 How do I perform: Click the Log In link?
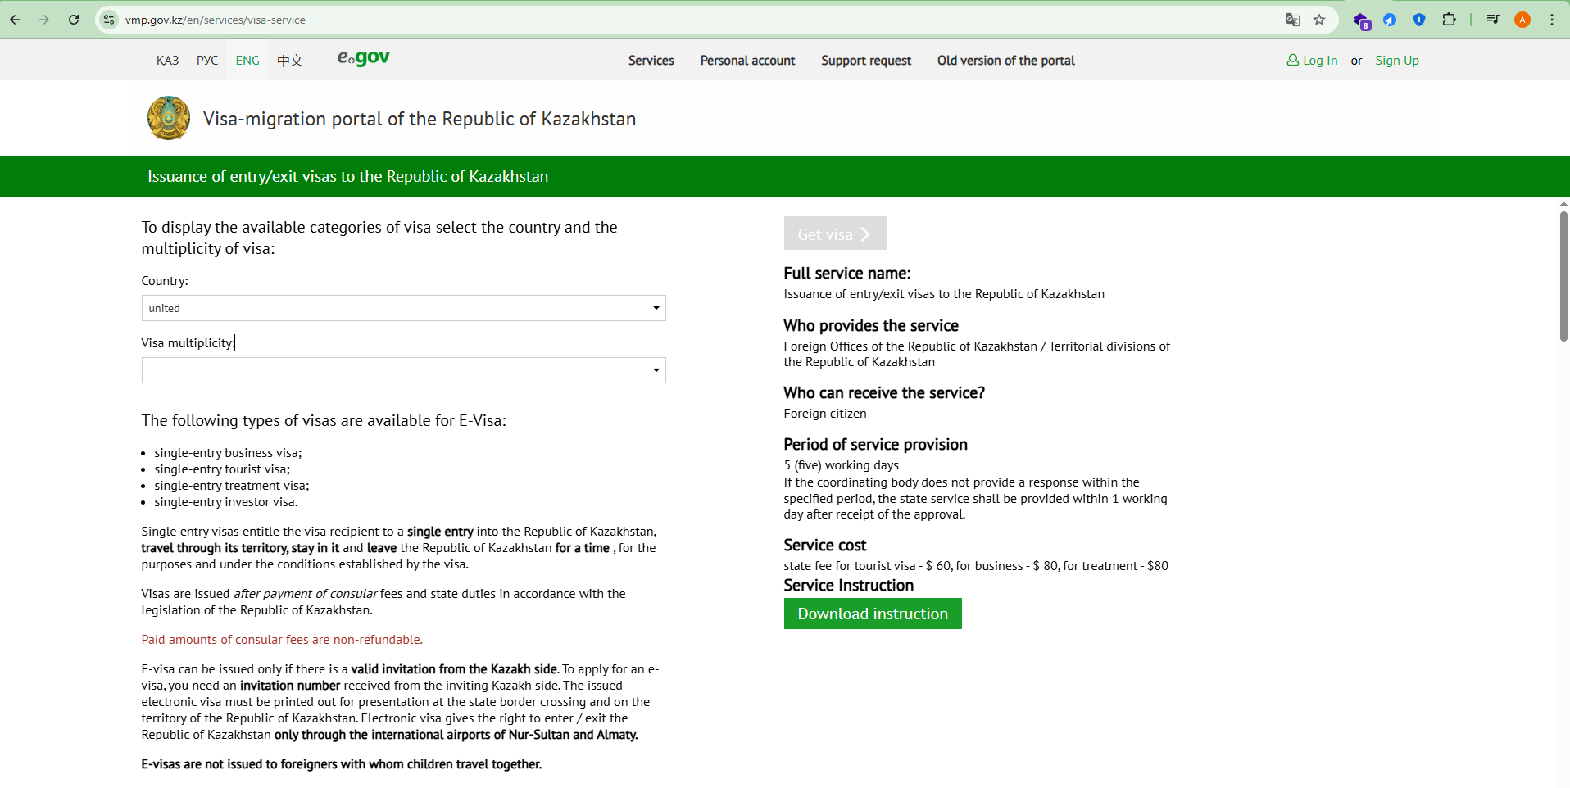click(x=1313, y=61)
